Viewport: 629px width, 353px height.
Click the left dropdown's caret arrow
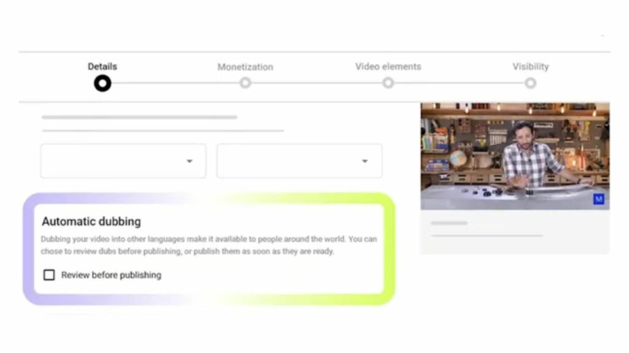point(189,161)
